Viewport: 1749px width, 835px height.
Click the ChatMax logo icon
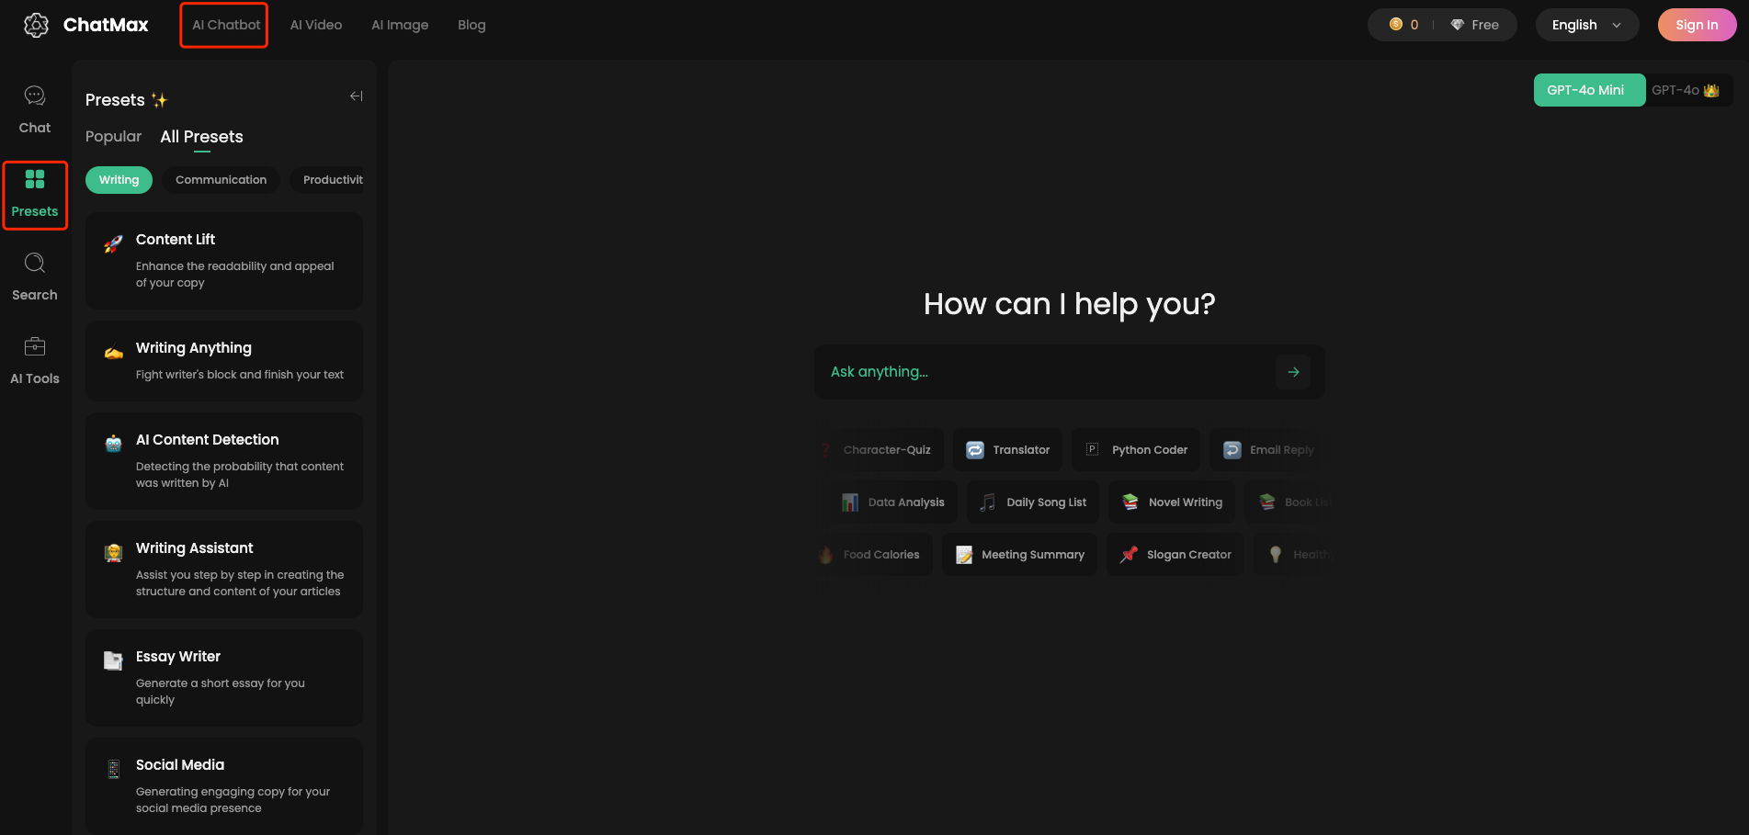click(x=37, y=25)
